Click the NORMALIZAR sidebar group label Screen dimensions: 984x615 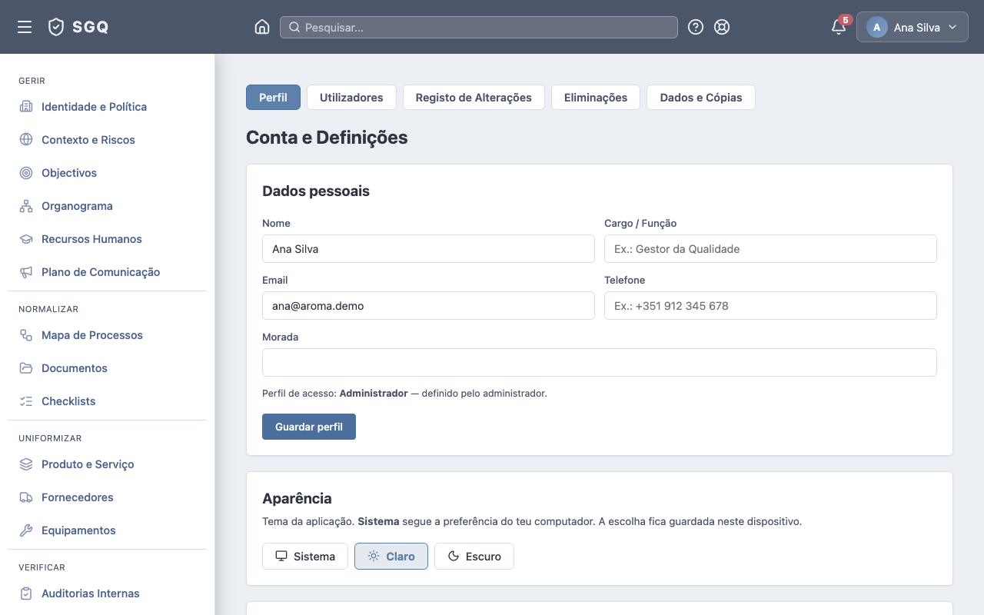(x=48, y=309)
